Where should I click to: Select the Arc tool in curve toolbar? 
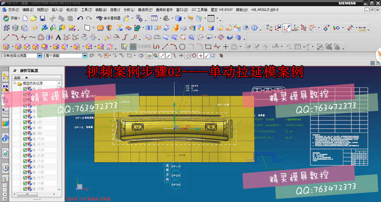coord(15,37)
